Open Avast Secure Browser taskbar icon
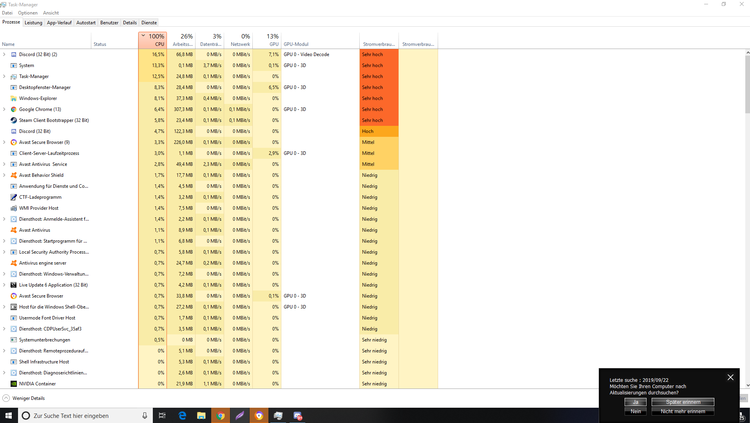This screenshot has width=750, height=423. 259,416
